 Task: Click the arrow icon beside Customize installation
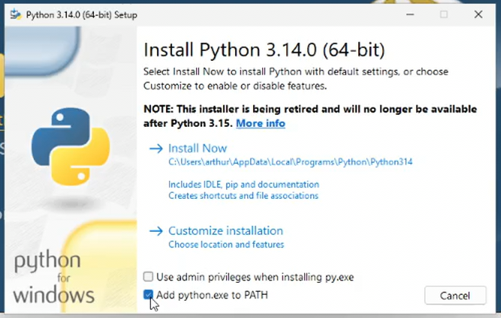[156, 231]
